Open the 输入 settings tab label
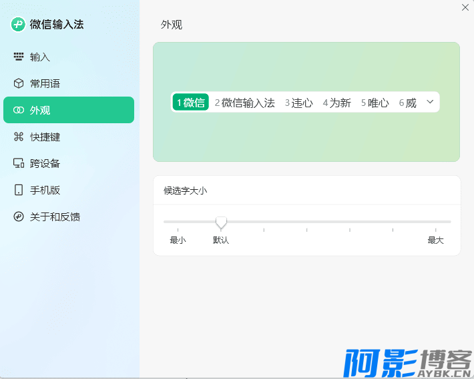 (x=40, y=57)
